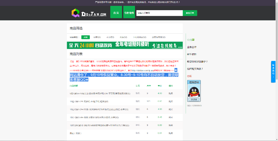Click the QQ number text under avatar

pos(194,106)
